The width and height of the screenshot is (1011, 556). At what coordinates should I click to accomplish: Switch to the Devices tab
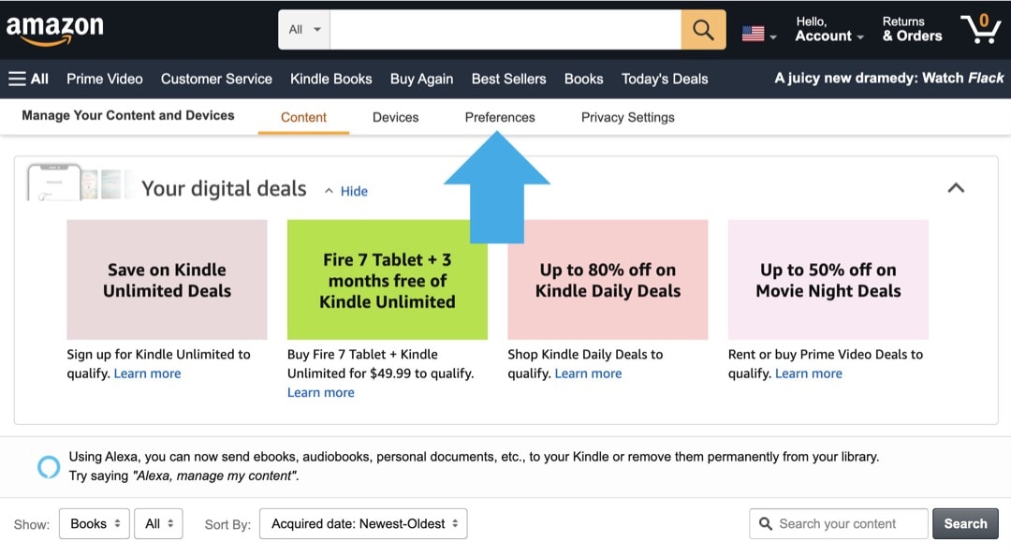tap(395, 117)
